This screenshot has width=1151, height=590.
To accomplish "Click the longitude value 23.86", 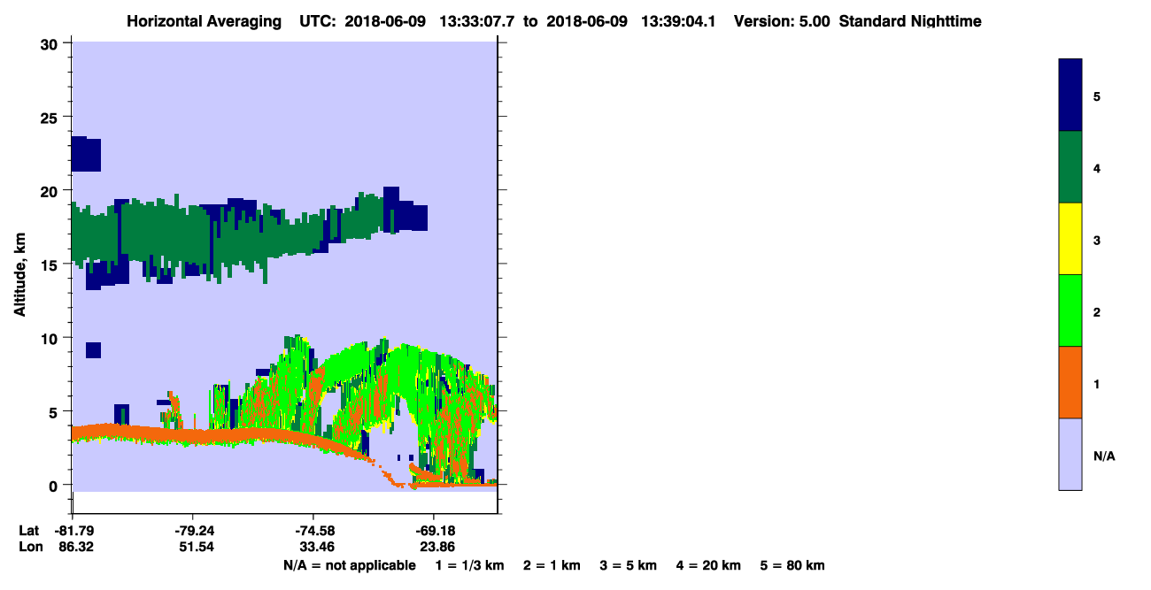I will coord(437,547).
